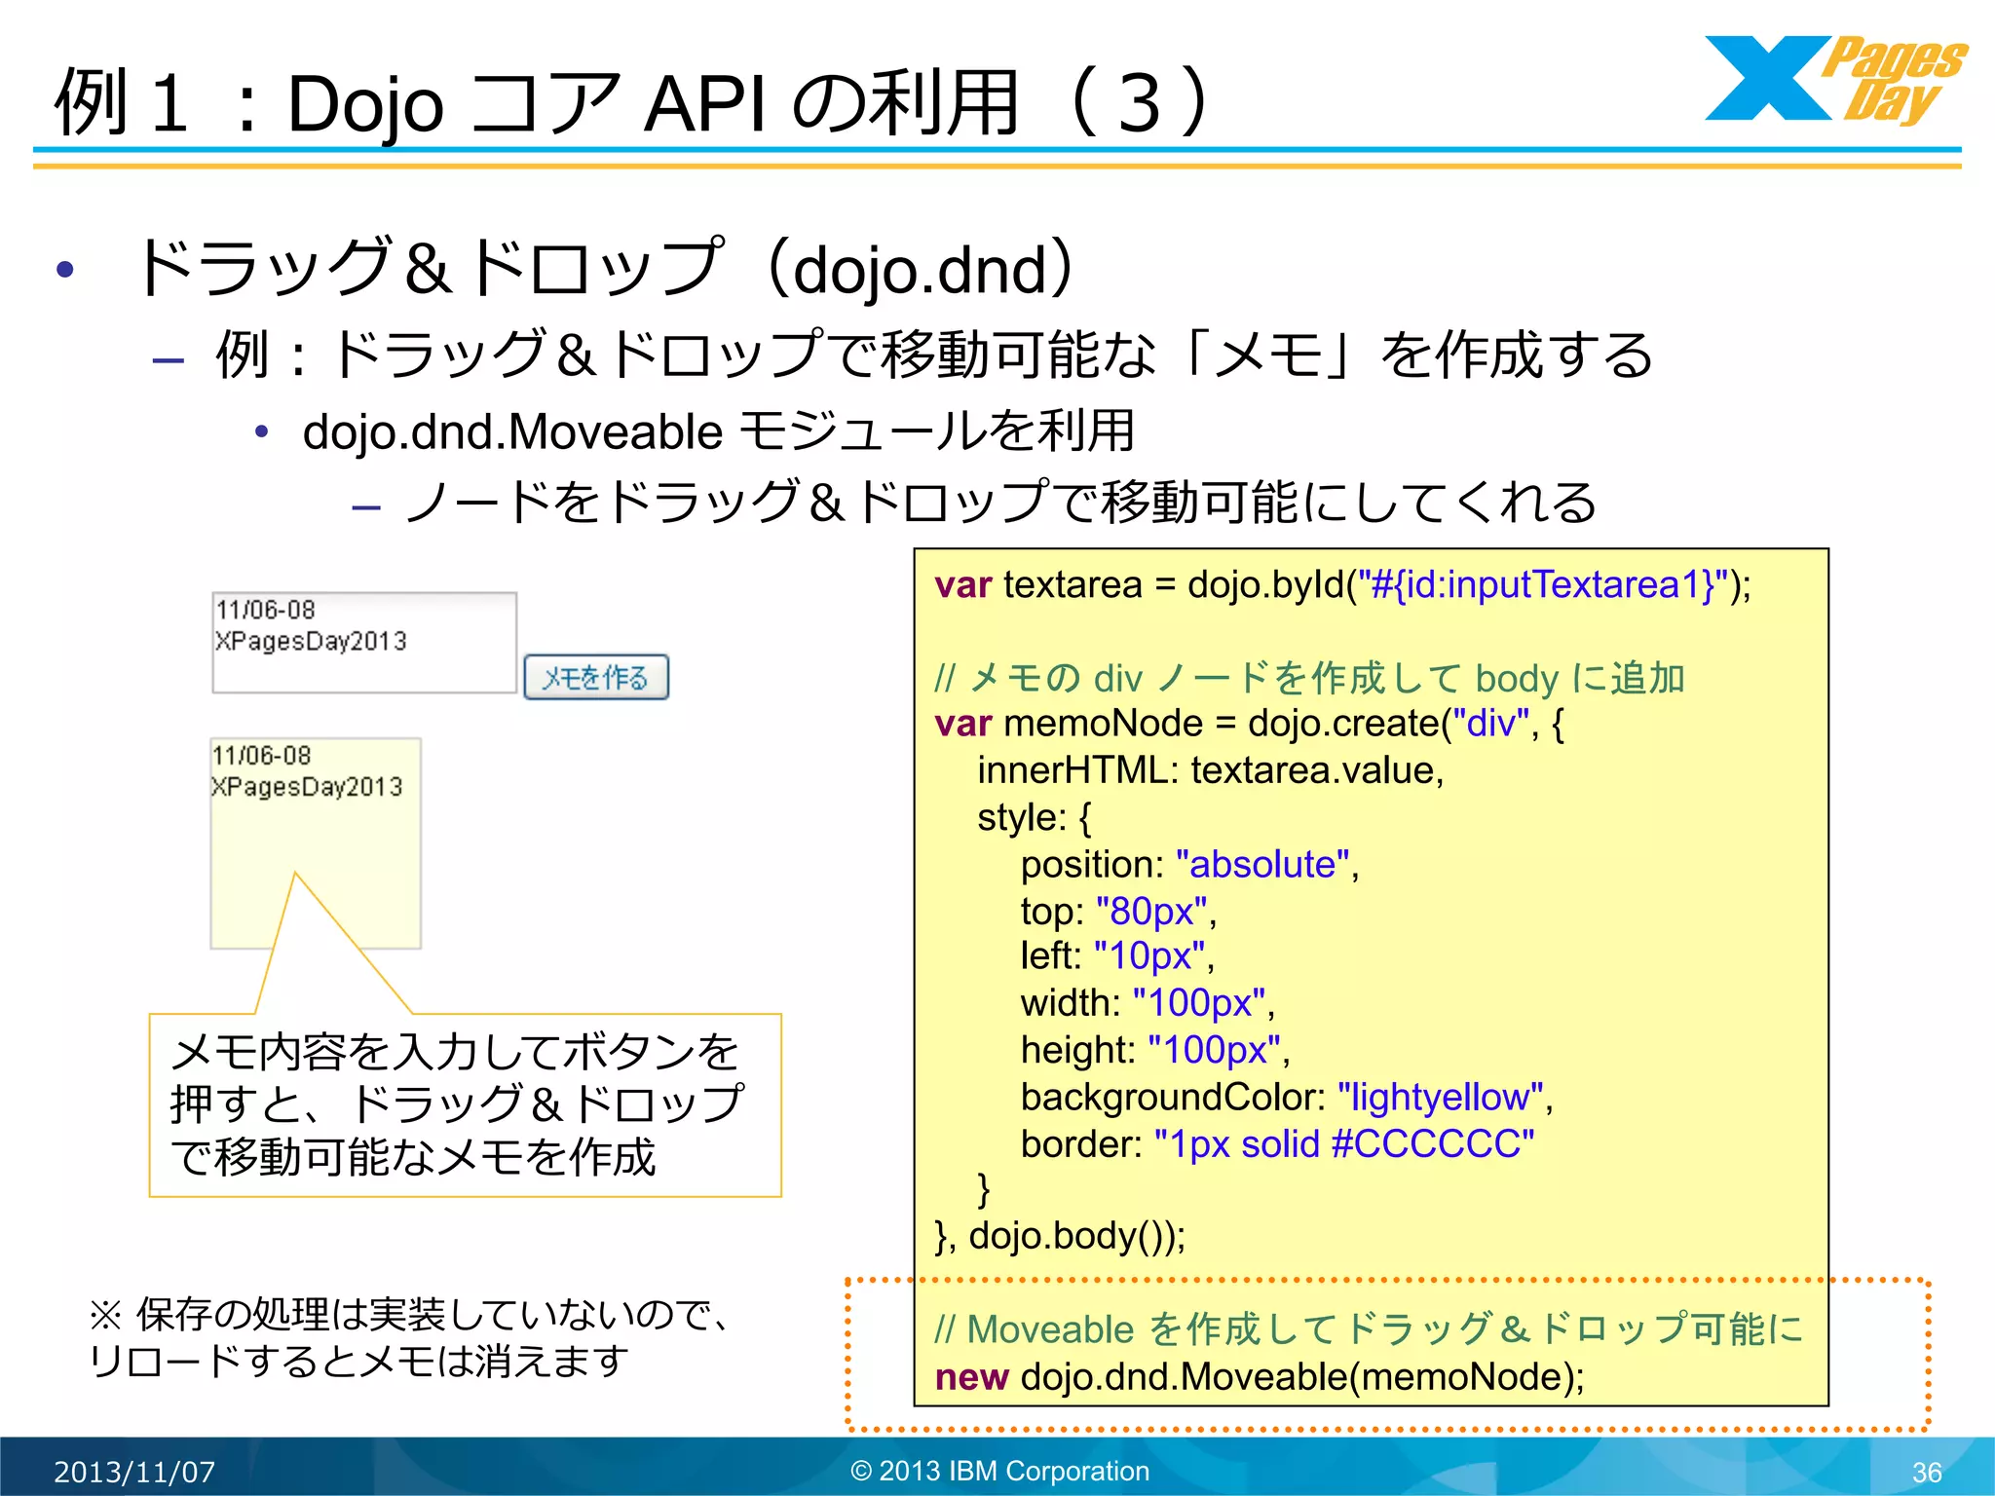Click '© 2013 IBM Corporation' footer text
The width and height of the screenshot is (1995, 1496).
(999, 1471)
